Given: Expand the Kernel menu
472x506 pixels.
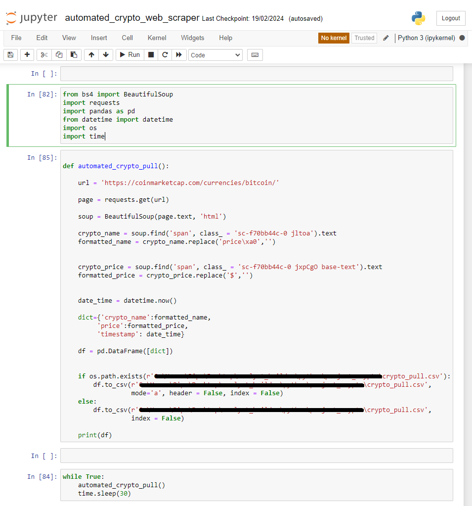Looking at the screenshot, I should pos(157,38).
